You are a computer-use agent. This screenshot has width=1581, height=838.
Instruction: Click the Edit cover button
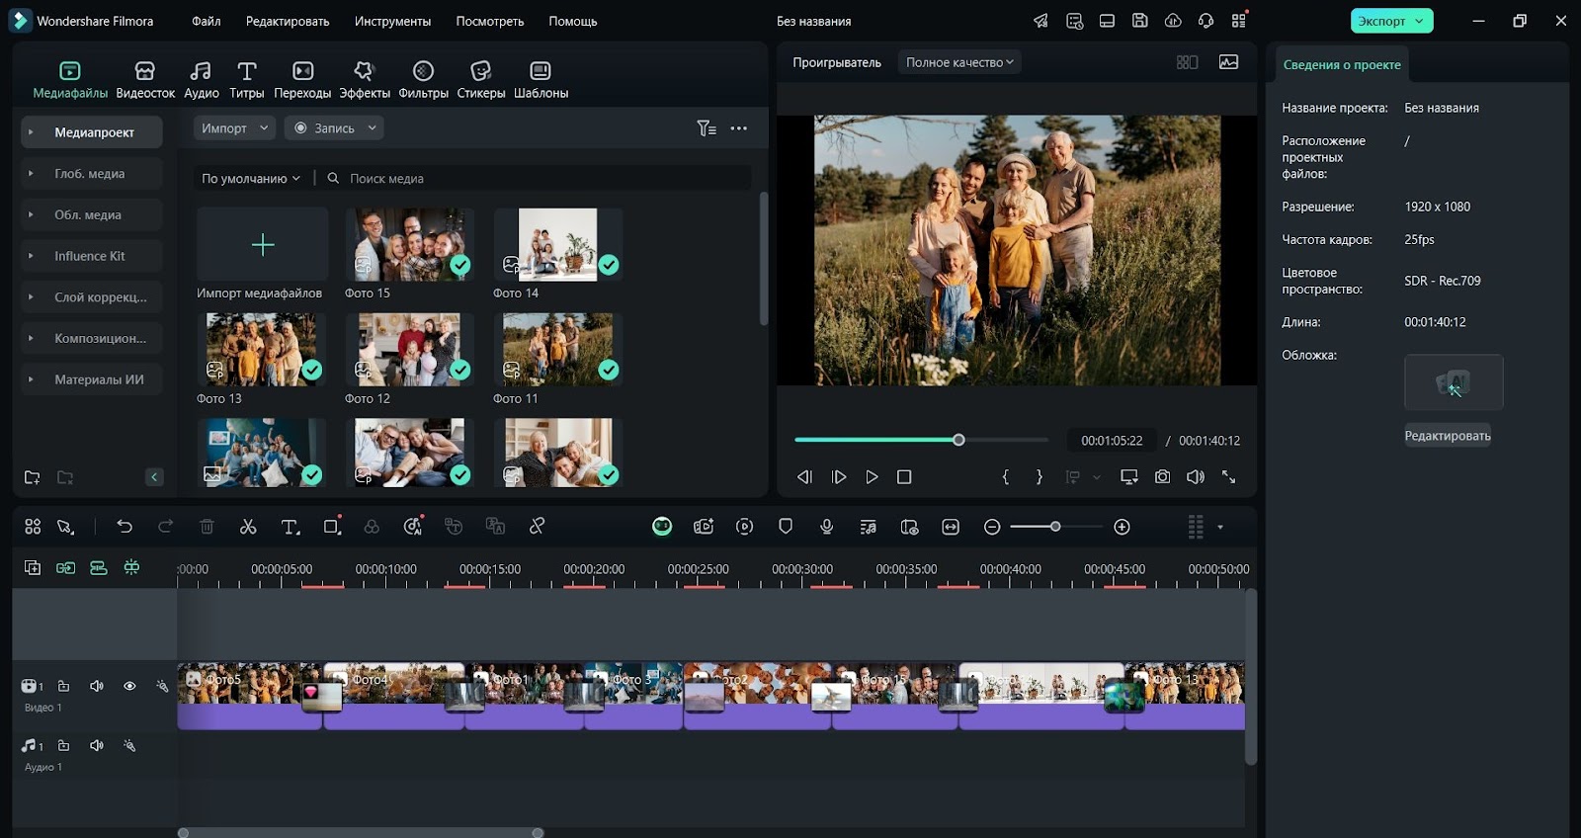(1447, 436)
